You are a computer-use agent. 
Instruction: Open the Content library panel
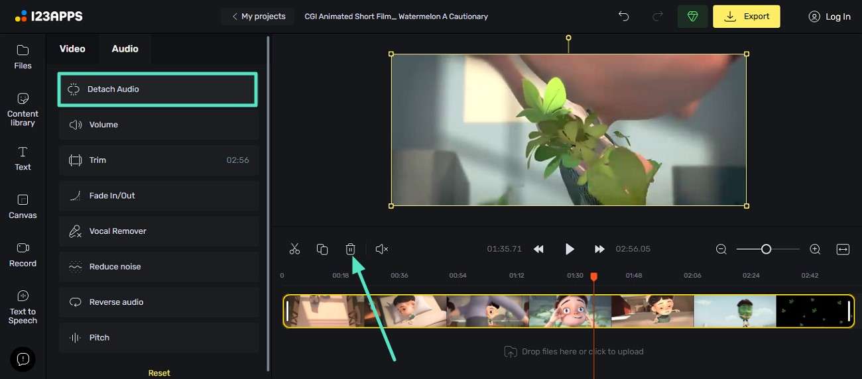(x=23, y=109)
